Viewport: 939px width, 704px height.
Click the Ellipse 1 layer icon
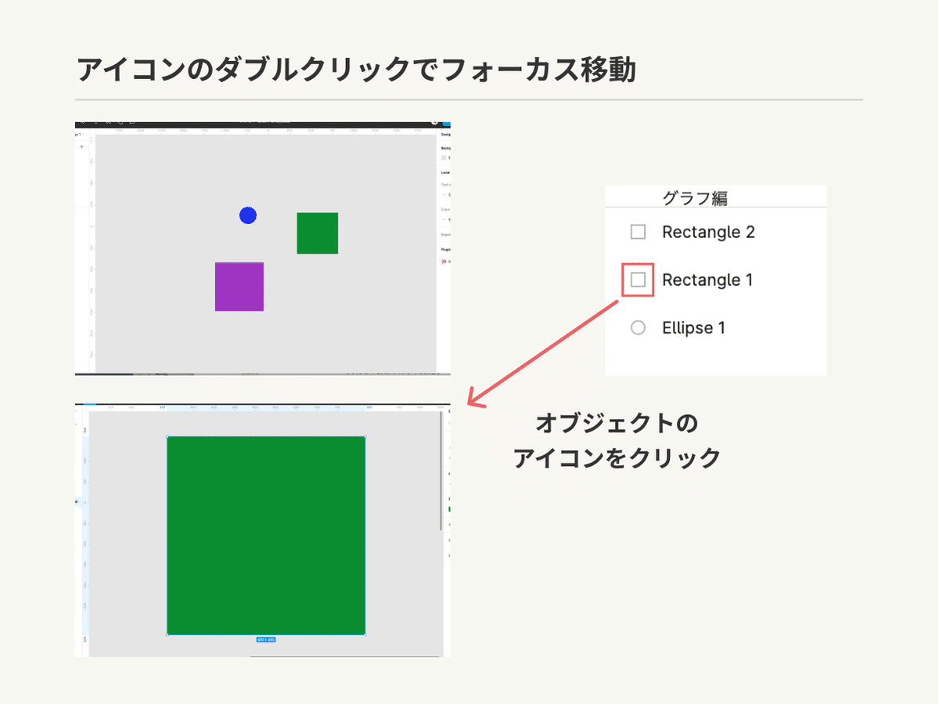coord(638,327)
